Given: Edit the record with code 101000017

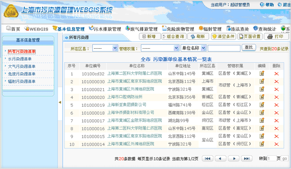Looking at the screenshot, I should pyautogui.click(x=262, y=120).
